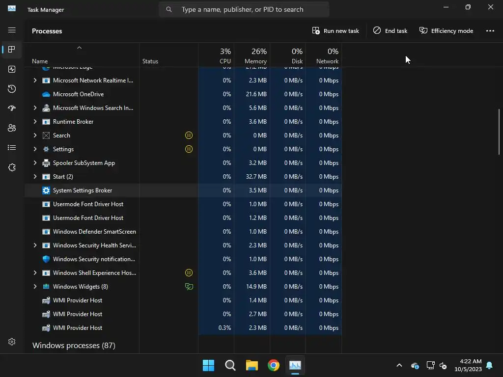Open notification bell in system tray

click(x=490, y=365)
